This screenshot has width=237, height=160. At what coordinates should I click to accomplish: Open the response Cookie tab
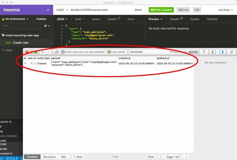(195, 19)
